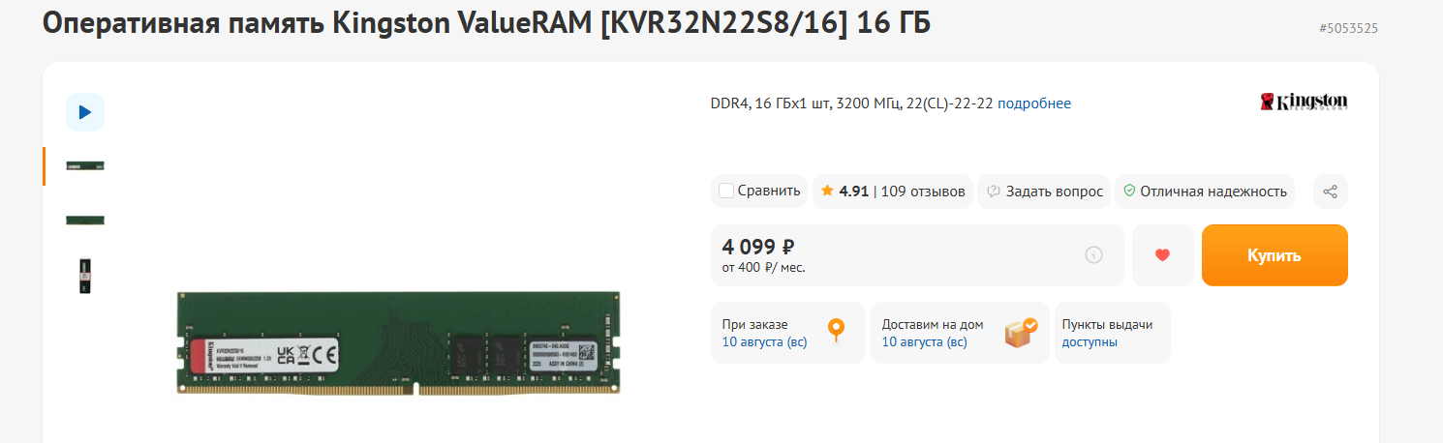Click pickup date 10 августа under При заказе
1443x443 pixels.
coord(765,342)
